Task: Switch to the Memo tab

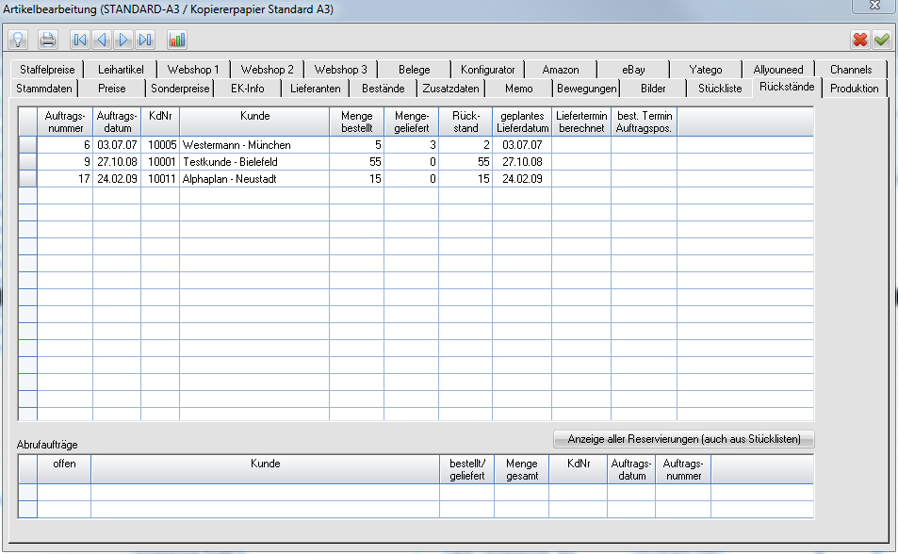Action: tap(519, 89)
